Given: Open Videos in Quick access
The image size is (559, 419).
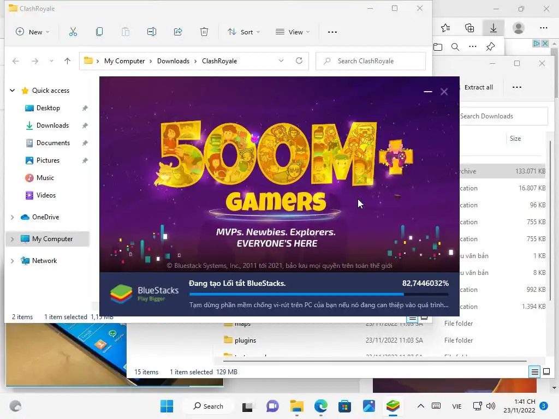Looking at the screenshot, I should click(46, 195).
